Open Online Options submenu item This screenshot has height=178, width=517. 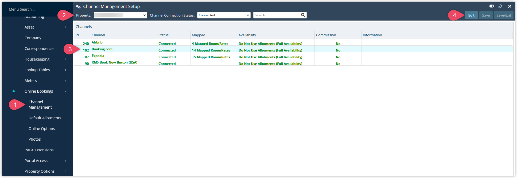[x=42, y=129]
